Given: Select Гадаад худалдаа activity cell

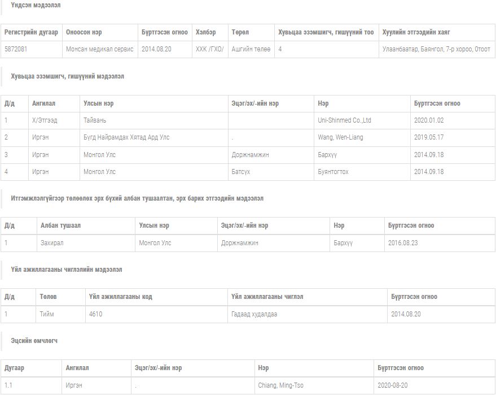Looking at the screenshot, I should (x=254, y=314).
